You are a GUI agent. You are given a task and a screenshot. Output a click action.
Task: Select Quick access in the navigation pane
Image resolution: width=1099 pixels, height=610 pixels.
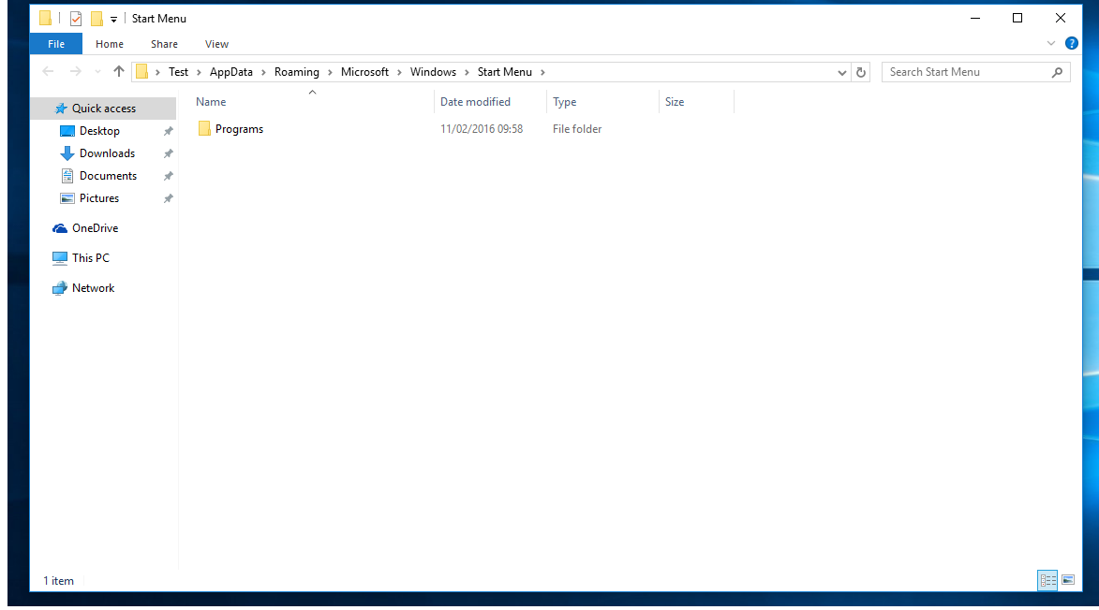[104, 109]
